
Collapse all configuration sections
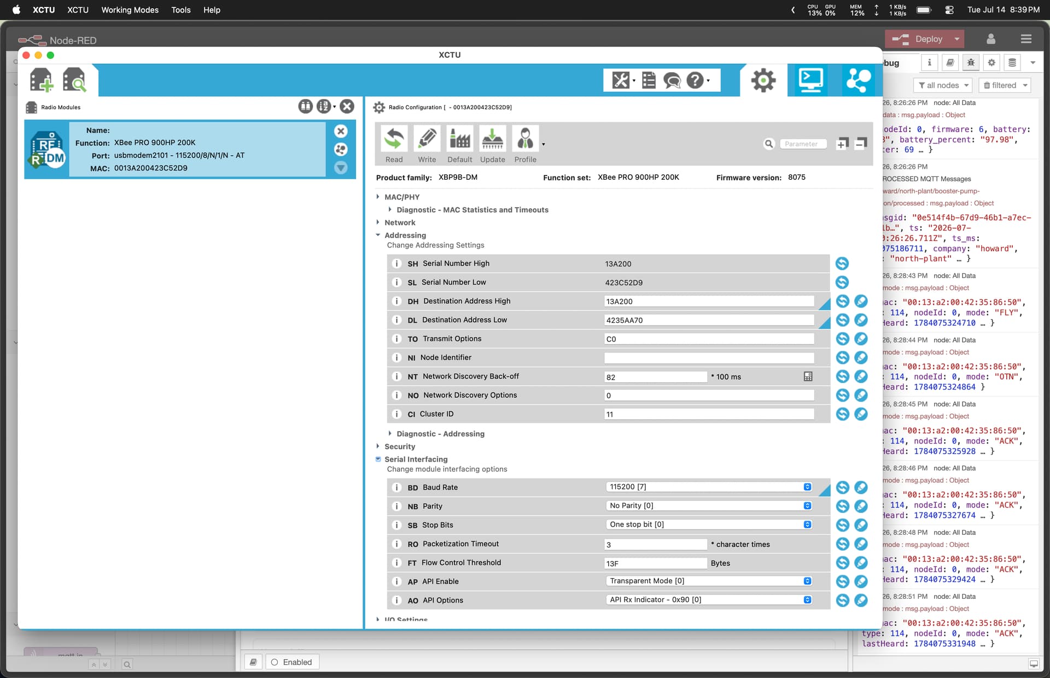(x=861, y=143)
